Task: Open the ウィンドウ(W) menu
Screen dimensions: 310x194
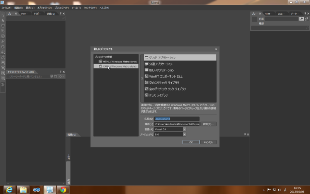Action: 90,8
